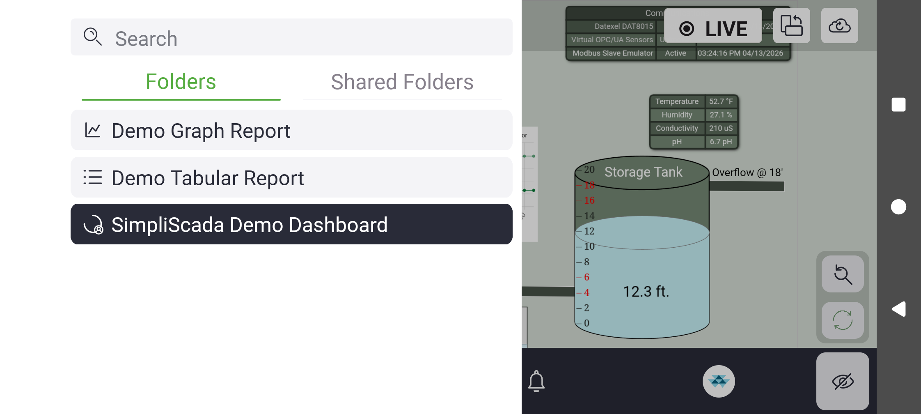Reset zoom with the magnifier icon
The height and width of the screenshot is (414, 921).
click(843, 274)
